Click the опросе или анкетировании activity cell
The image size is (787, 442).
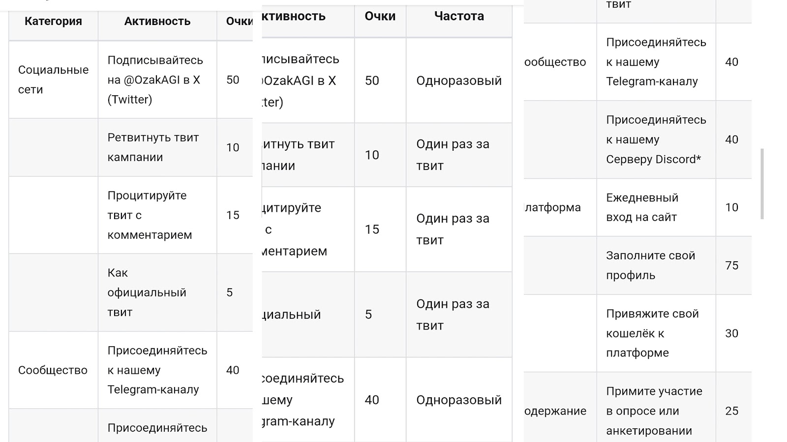tap(654, 411)
